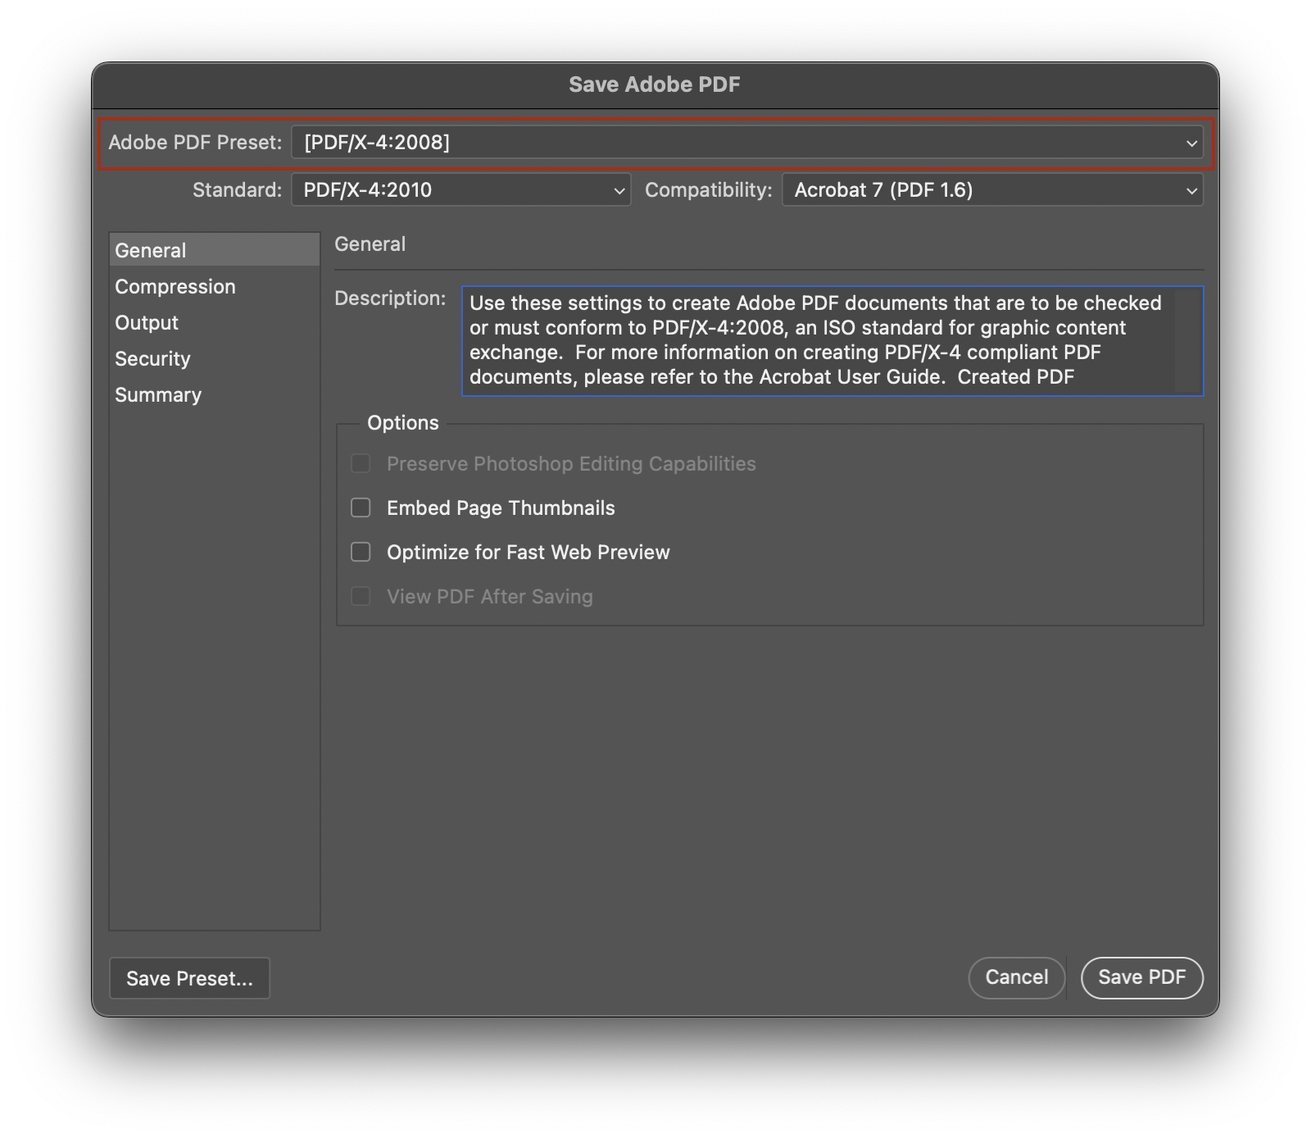1311x1138 pixels.
Task: Cancel the Save Adobe PDF dialog
Action: (x=1017, y=977)
